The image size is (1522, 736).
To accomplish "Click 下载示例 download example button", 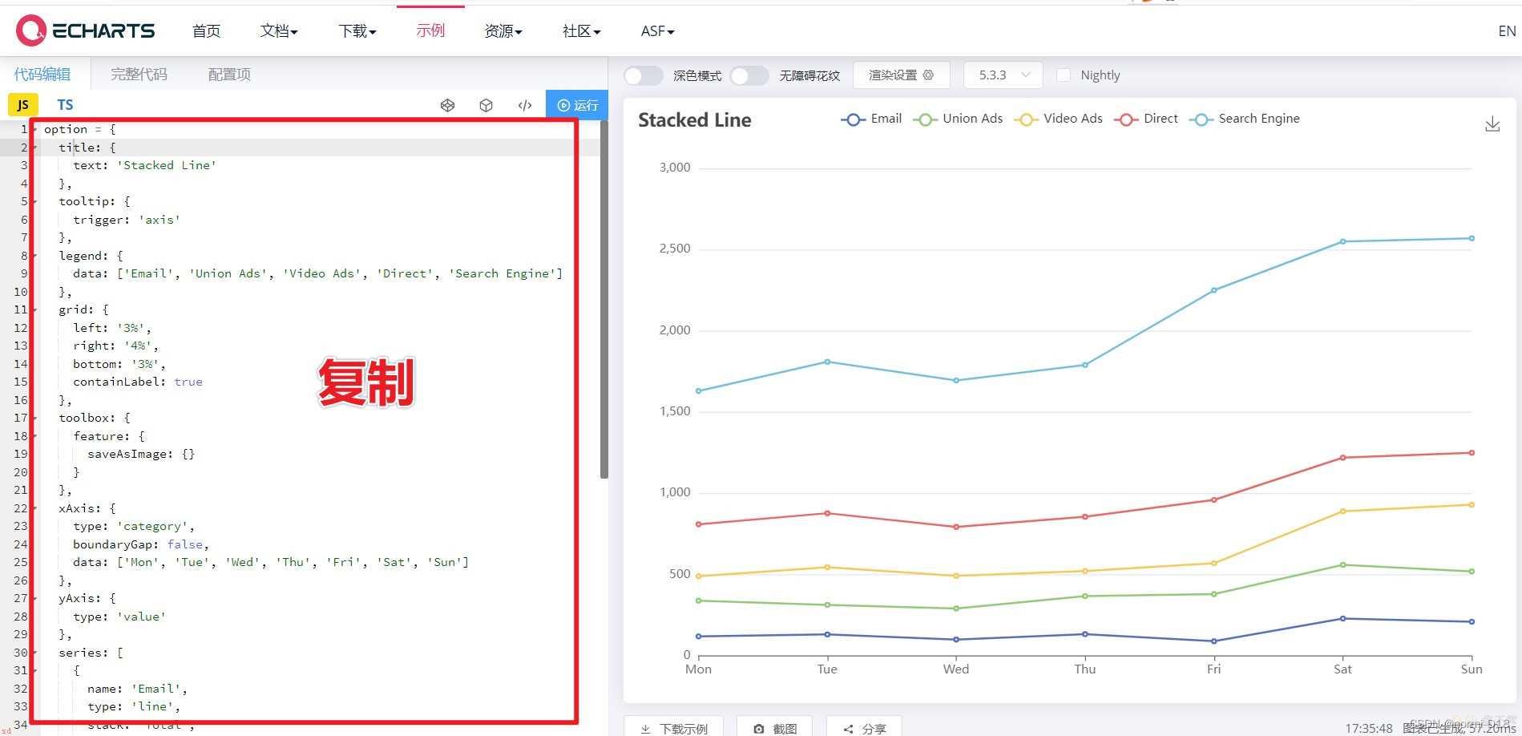I will tap(673, 727).
